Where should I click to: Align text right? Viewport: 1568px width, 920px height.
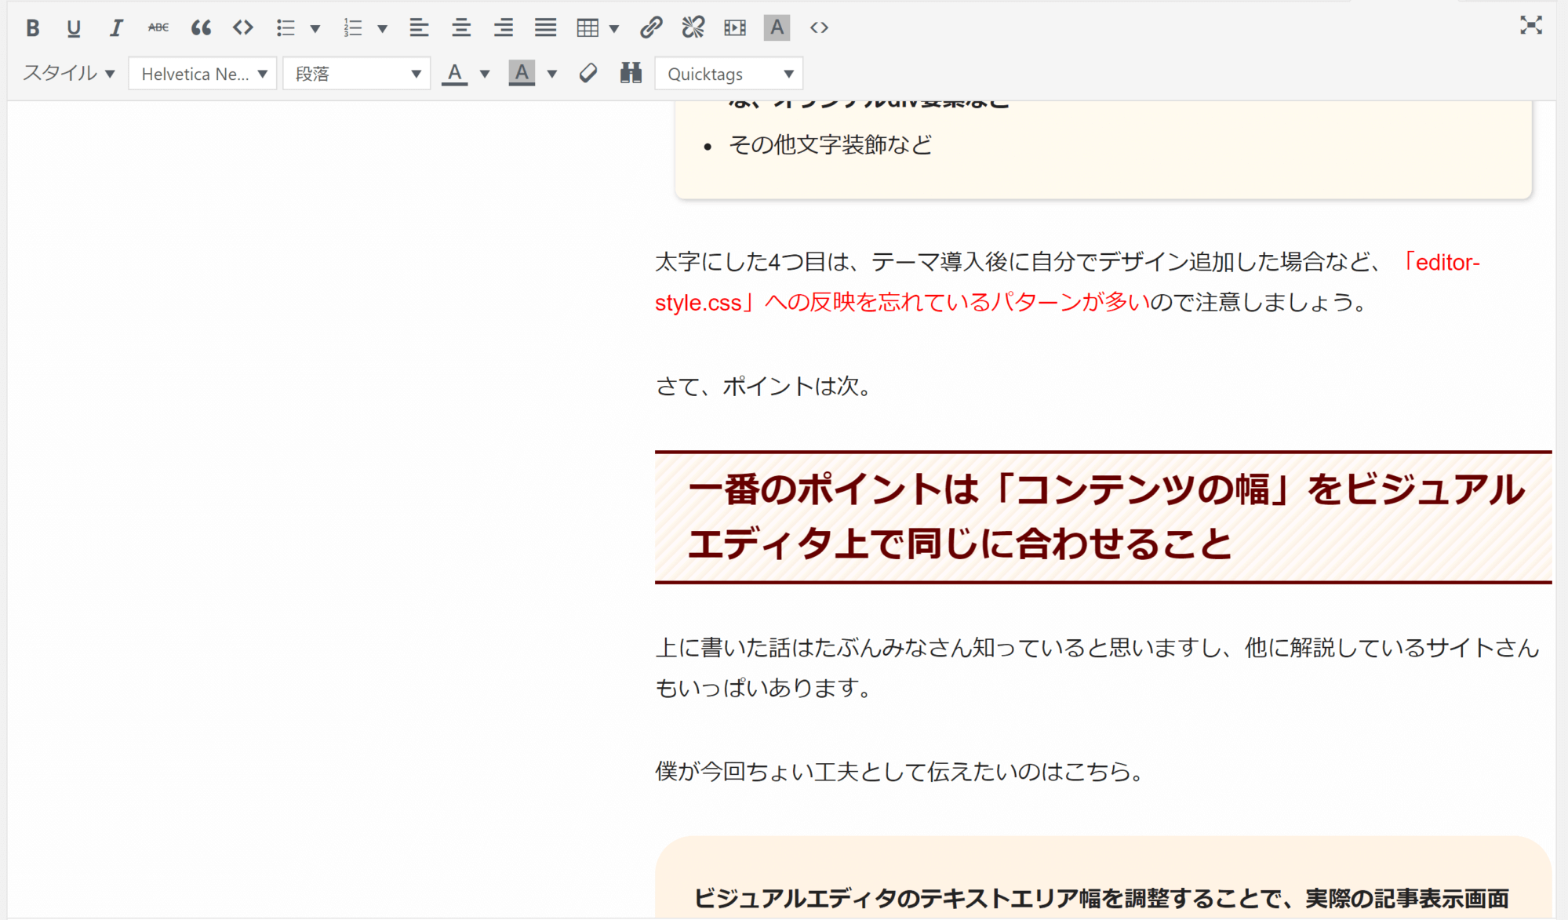click(x=504, y=28)
